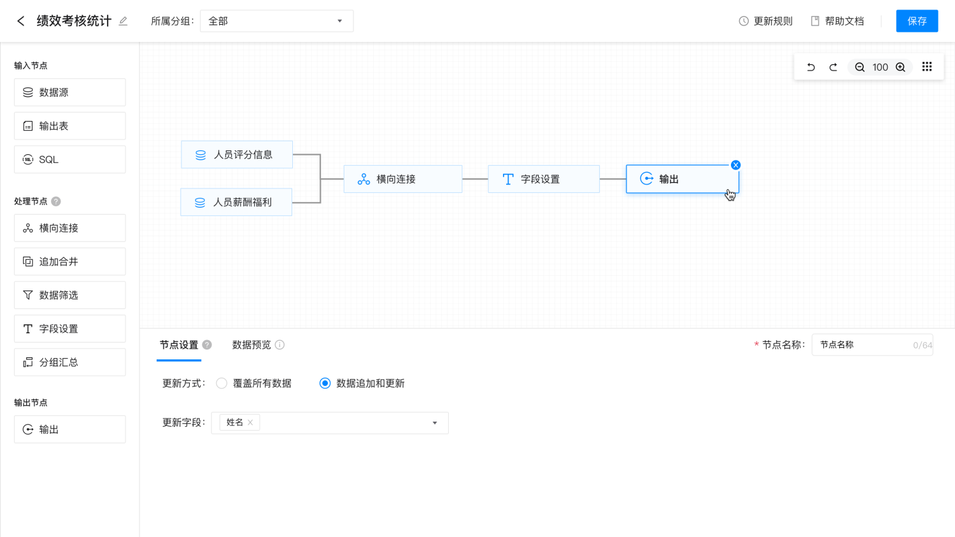Click the 输出表 table icon in sidebar

click(28, 126)
